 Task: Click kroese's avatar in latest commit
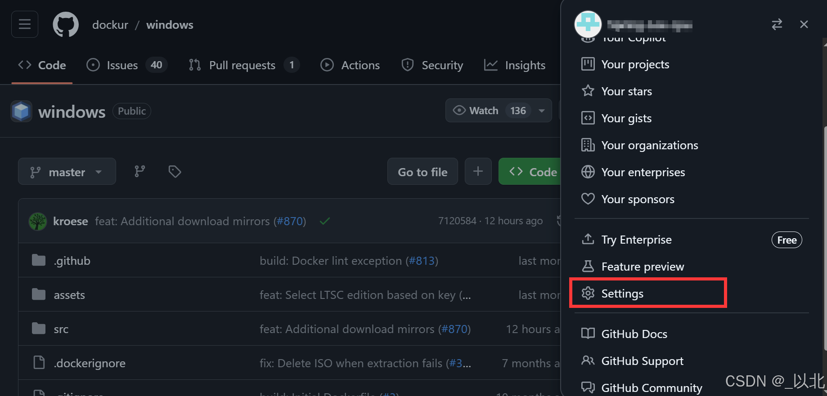click(38, 221)
